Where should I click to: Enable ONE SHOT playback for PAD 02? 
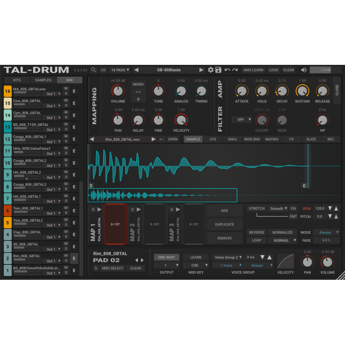click(x=167, y=257)
